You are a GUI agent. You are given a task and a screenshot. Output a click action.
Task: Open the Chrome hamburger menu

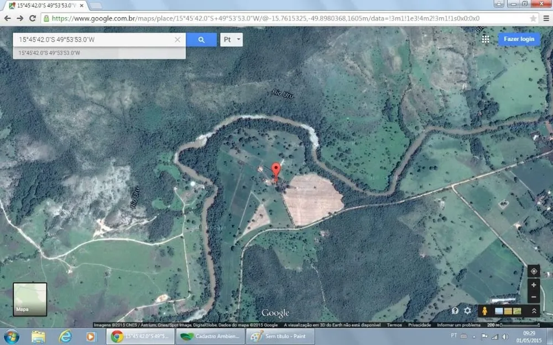546,19
